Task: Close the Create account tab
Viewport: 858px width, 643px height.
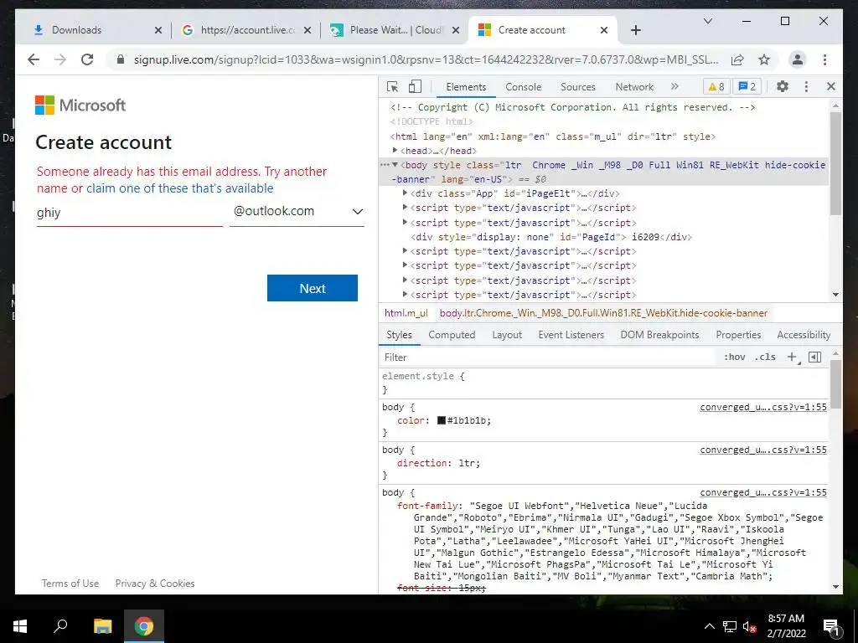Action: (603, 30)
